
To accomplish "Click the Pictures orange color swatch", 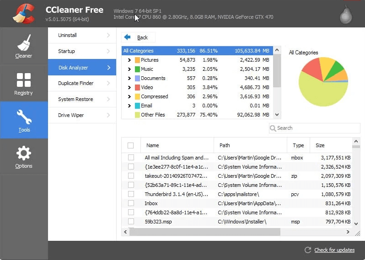I will 137,60.
